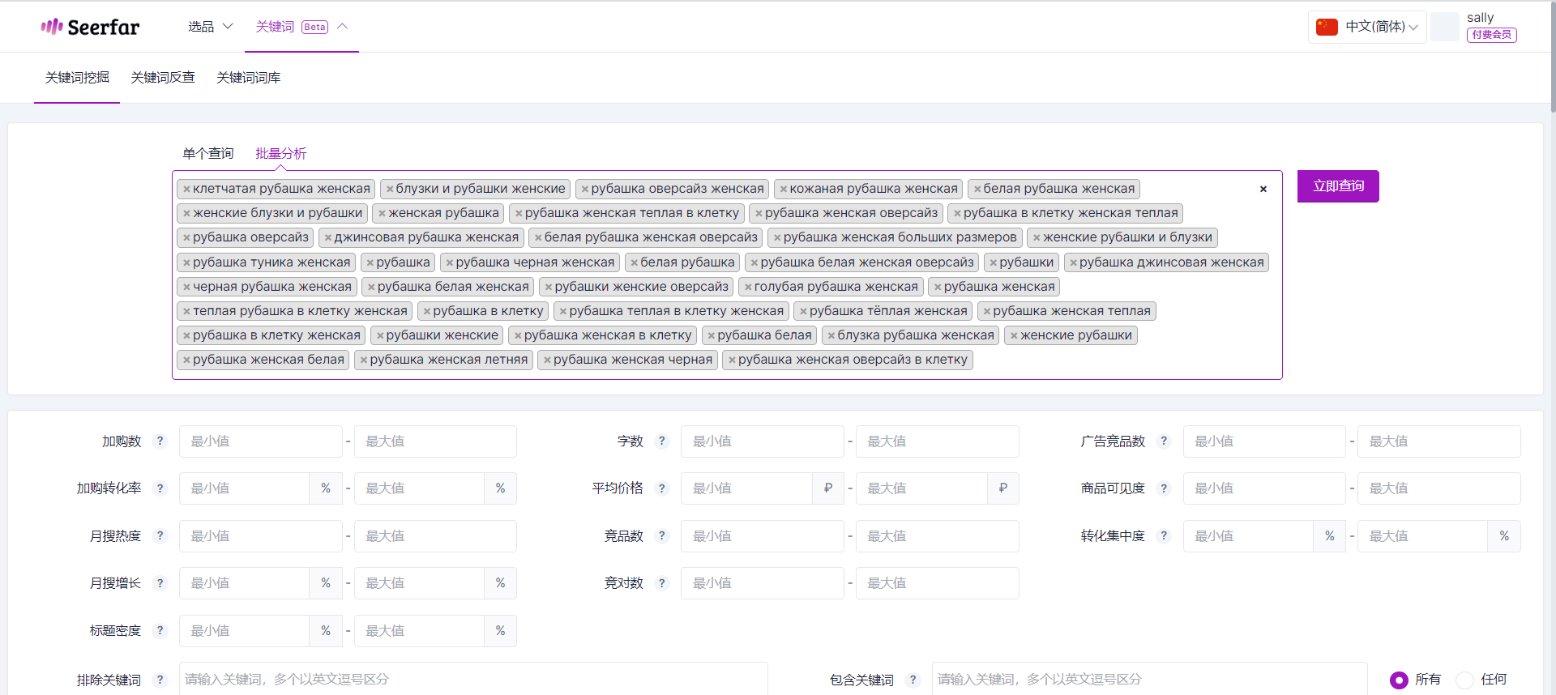Click the 付费会员 badge
1556x695 pixels.
(x=1492, y=35)
